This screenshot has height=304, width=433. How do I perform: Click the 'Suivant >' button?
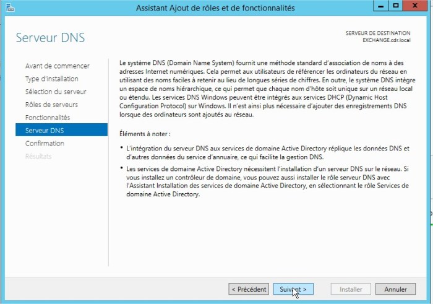(x=293, y=289)
